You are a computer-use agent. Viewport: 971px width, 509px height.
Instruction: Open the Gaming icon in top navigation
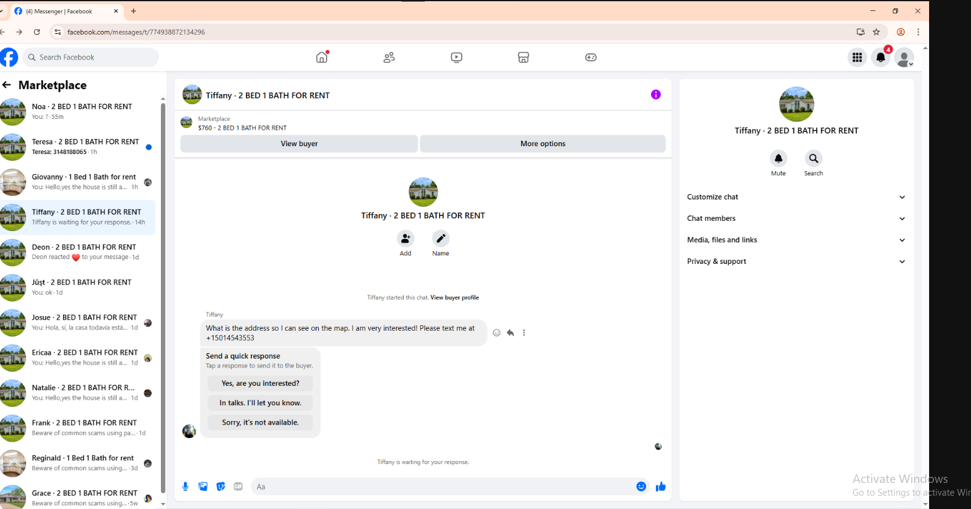(591, 57)
